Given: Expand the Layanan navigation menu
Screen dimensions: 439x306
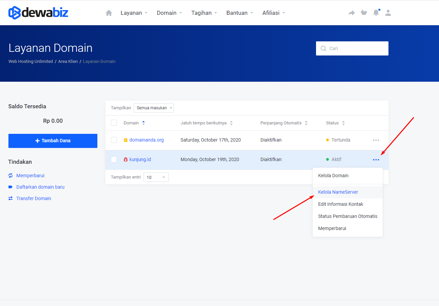Looking at the screenshot, I should (x=134, y=13).
